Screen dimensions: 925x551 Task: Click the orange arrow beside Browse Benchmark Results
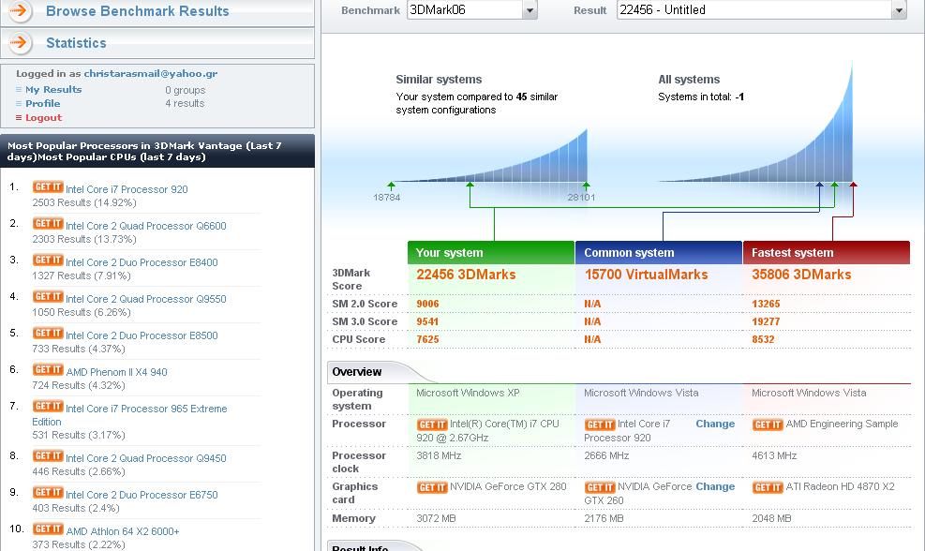(20, 10)
